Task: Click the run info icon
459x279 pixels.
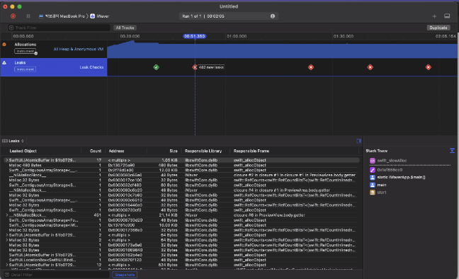Action: [x=273, y=16]
